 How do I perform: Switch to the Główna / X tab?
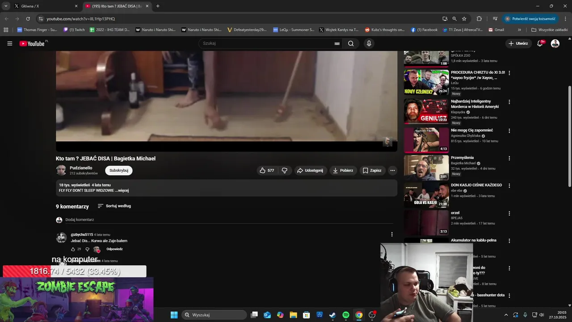coord(46,6)
